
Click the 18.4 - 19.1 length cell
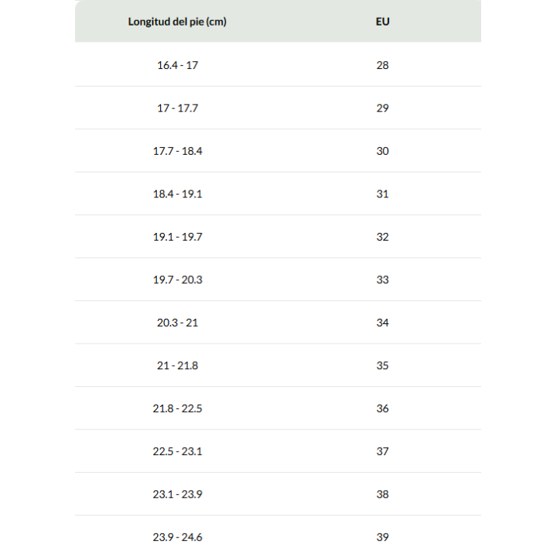[177, 194]
